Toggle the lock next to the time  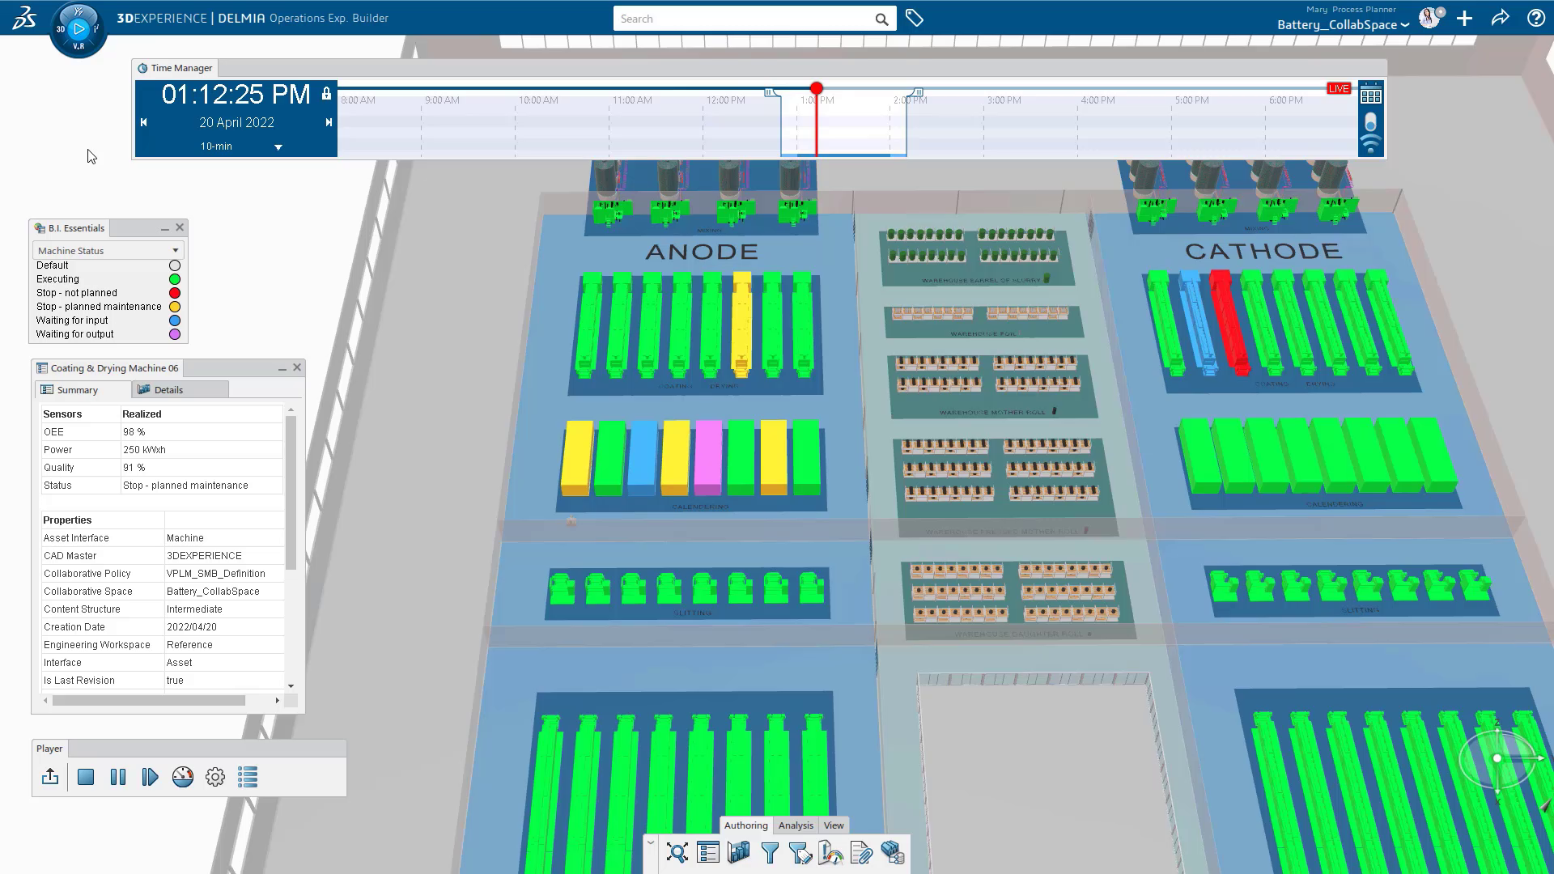click(326, 94)
